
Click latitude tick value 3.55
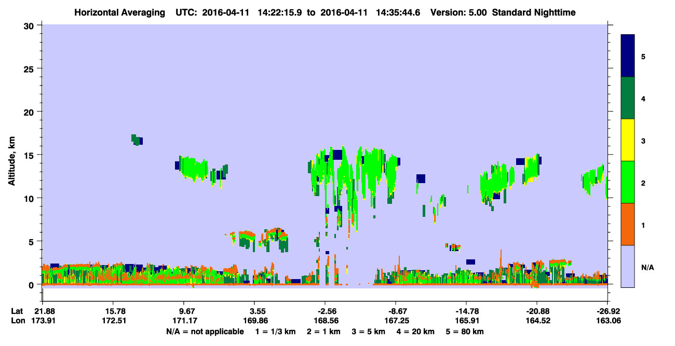click(x=257, y=311)
